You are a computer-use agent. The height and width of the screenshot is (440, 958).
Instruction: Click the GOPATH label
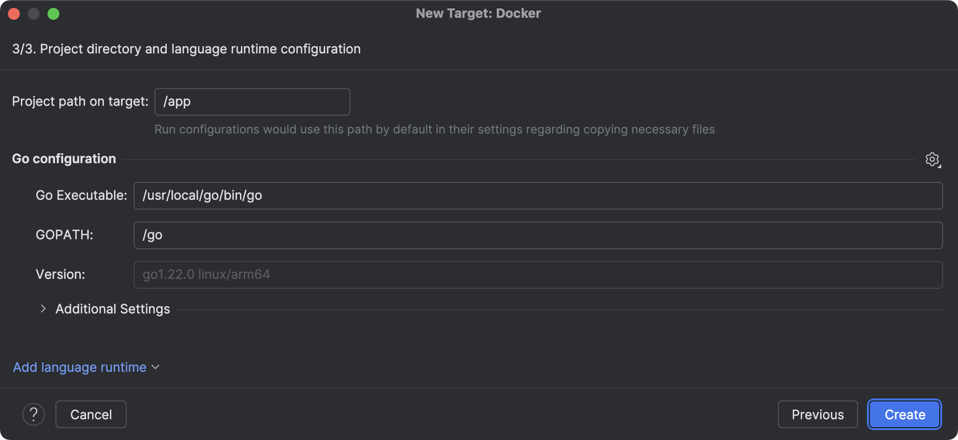click(x=64, y=235)
